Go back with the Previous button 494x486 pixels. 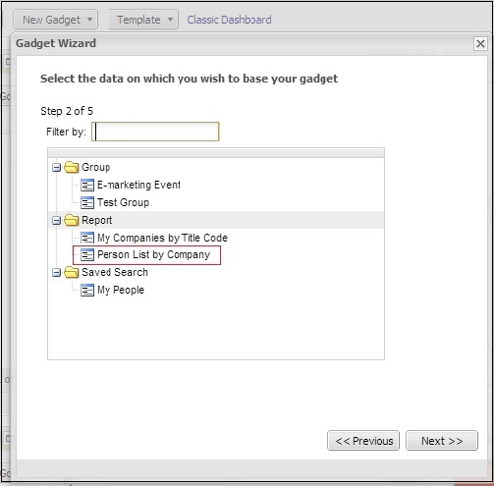[x=363, y=441]
